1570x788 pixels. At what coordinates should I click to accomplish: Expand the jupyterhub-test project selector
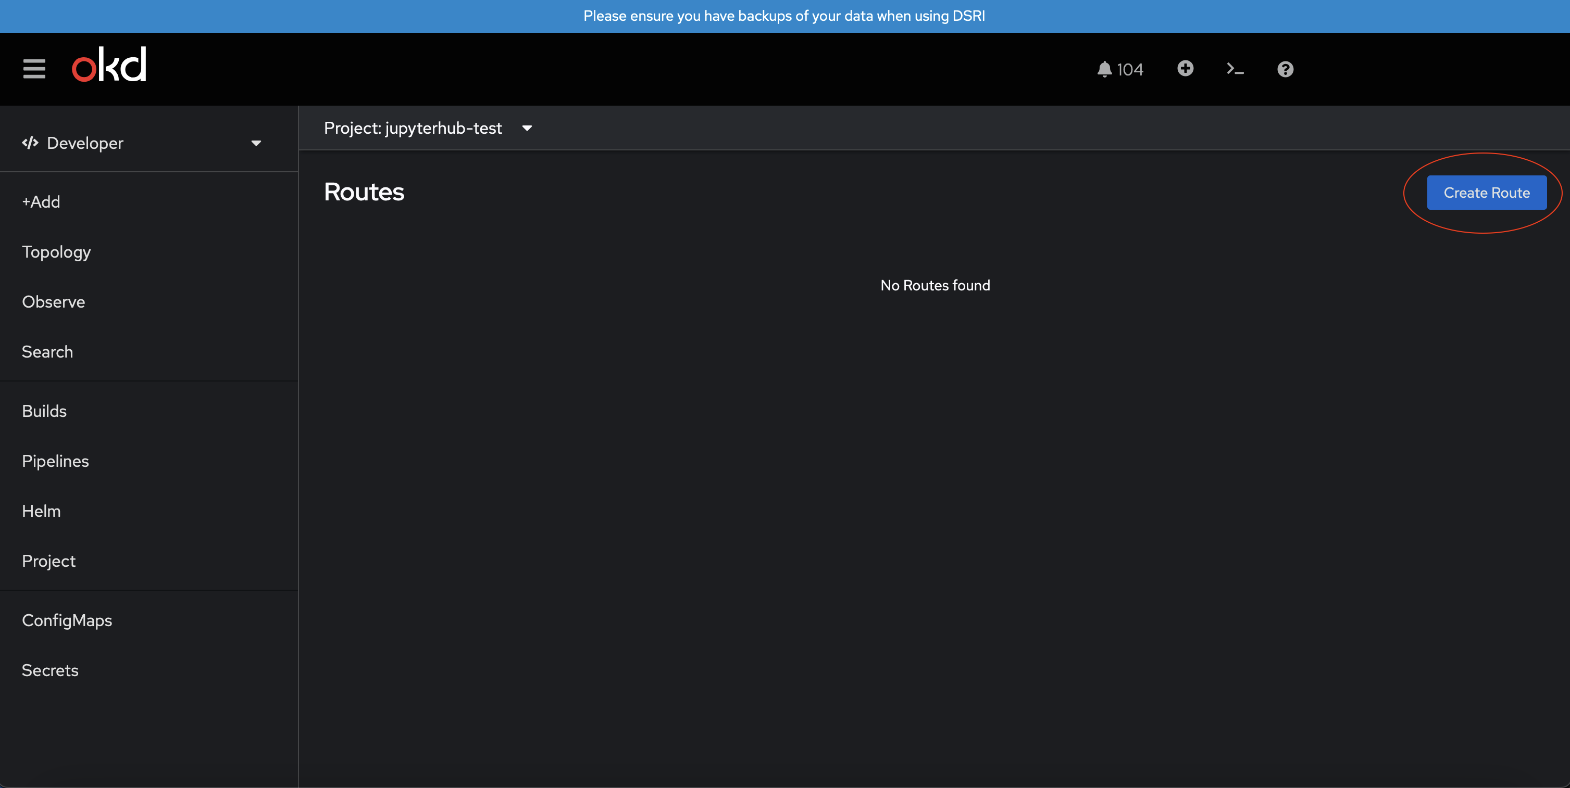(x=428, y=128)
